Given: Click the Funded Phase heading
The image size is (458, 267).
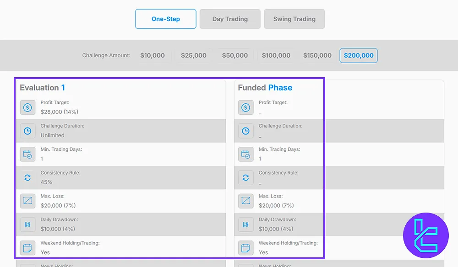Looking at the screenshot, I should point(265,88).
